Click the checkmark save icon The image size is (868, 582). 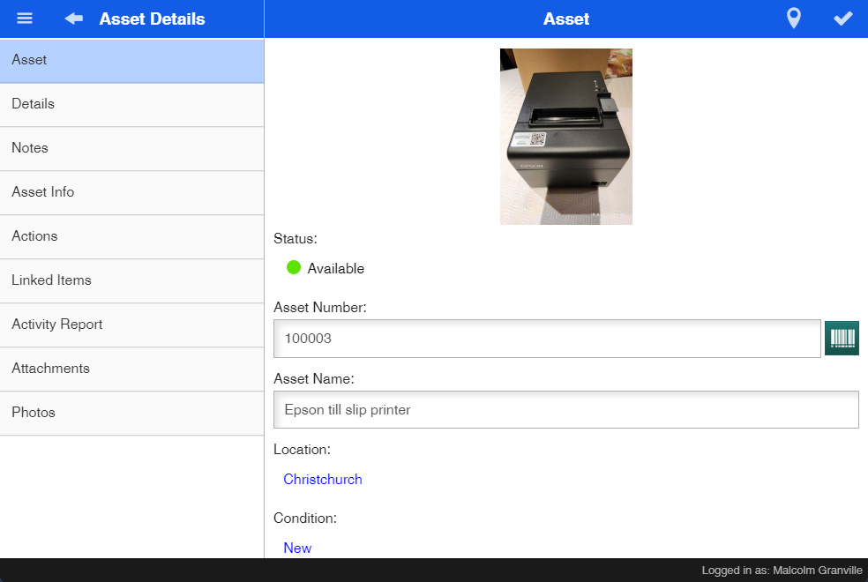pyautogui.click(x=843, y=19)
